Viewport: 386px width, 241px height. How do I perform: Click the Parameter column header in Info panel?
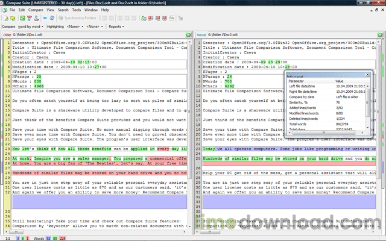[310, 81]
